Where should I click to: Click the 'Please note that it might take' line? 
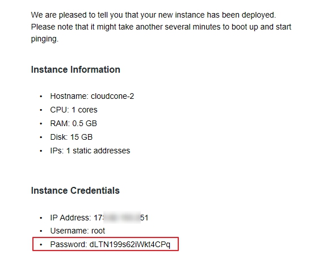[x=161, y=27]
